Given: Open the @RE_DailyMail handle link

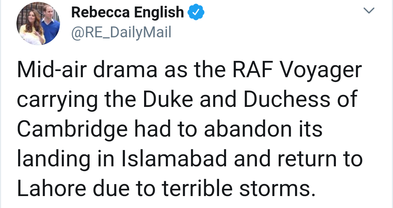Looking at the screenshot, I should pyautogui.click(x=121, y=33).
